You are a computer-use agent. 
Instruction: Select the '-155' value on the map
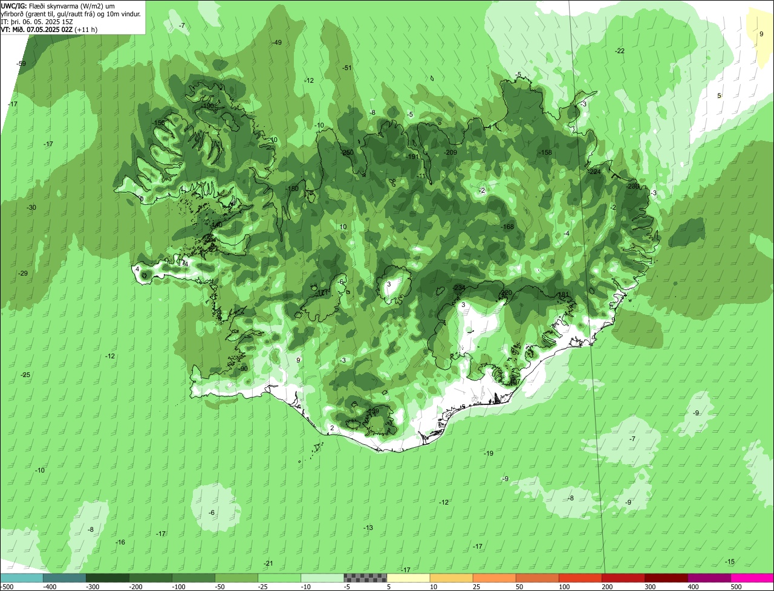tap(160, 123)
